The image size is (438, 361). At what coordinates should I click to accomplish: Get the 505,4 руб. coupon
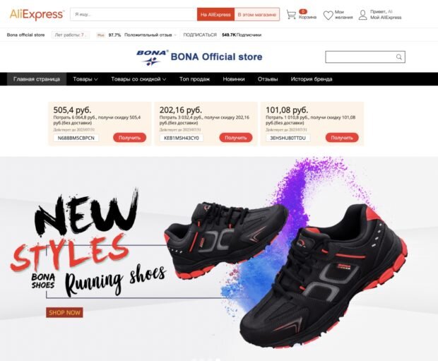click(x=129, y=138)
